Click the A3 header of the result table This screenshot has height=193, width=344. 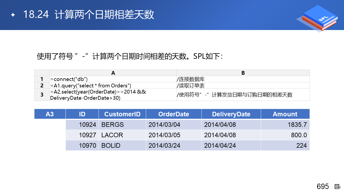pyautogui.click(x=50, y=114)
